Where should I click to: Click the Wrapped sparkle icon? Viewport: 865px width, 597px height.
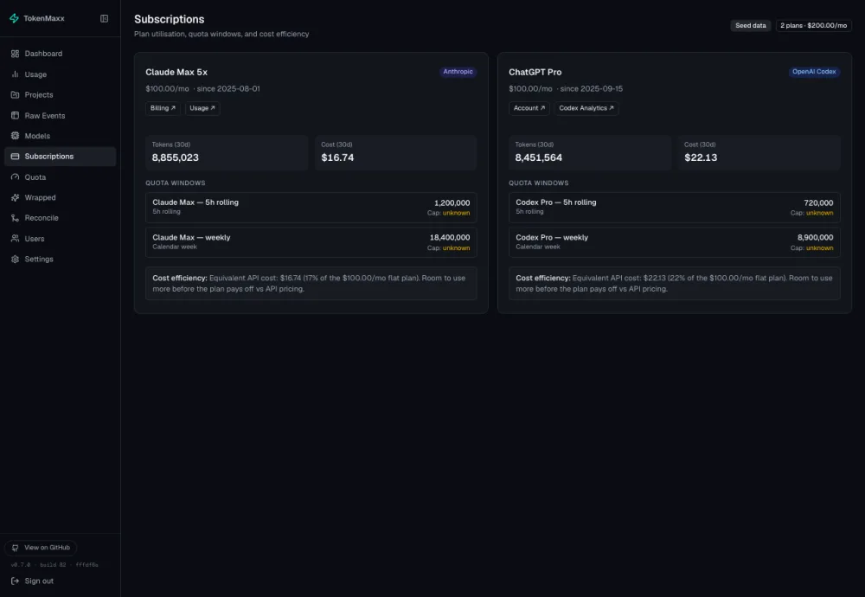click(x=15, y=197)
